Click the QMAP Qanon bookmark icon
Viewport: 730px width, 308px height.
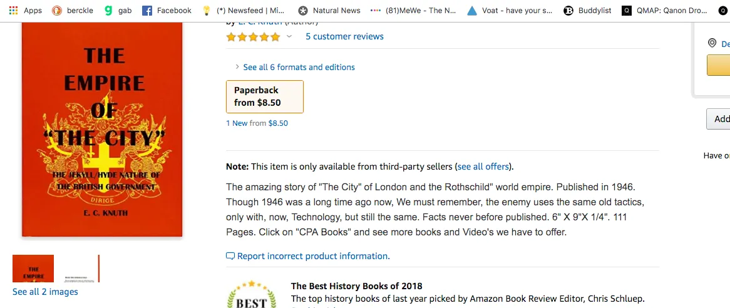pos(627,10)
